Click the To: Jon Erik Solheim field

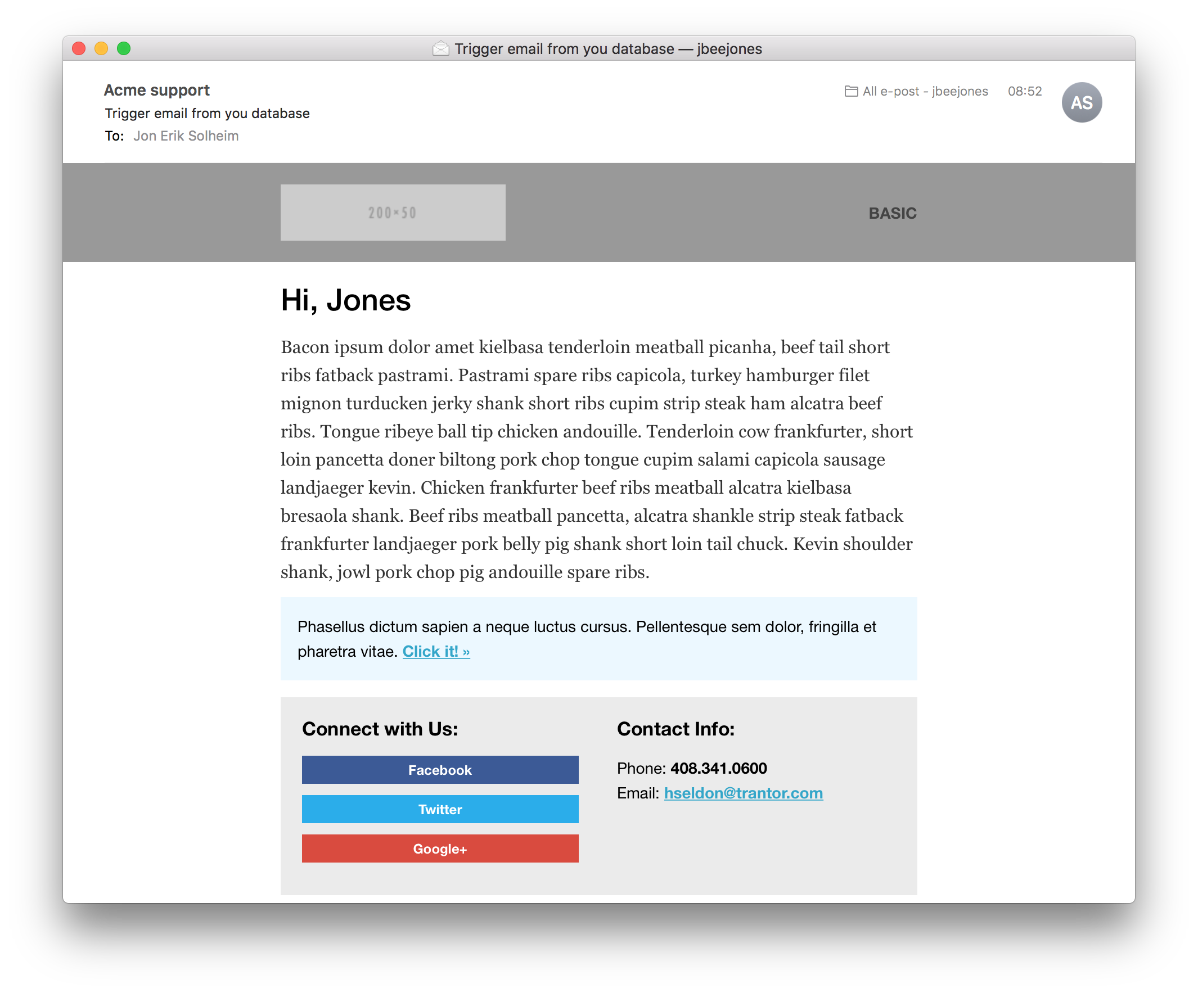187,136
